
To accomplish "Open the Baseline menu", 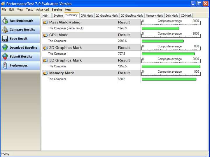I will pyautogui.click(x=57, y=10).
